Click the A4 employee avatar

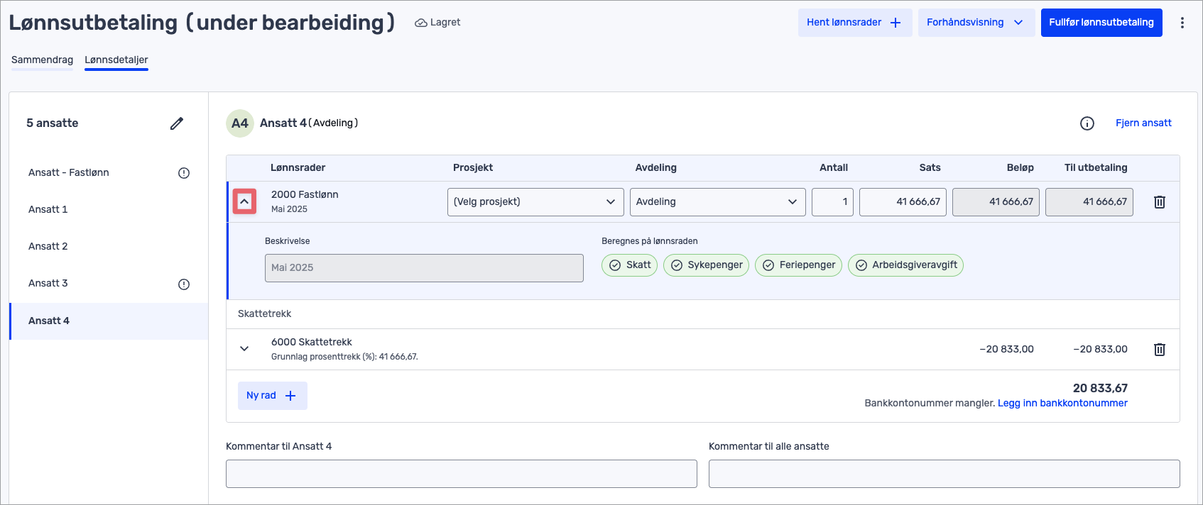(240, 123)
